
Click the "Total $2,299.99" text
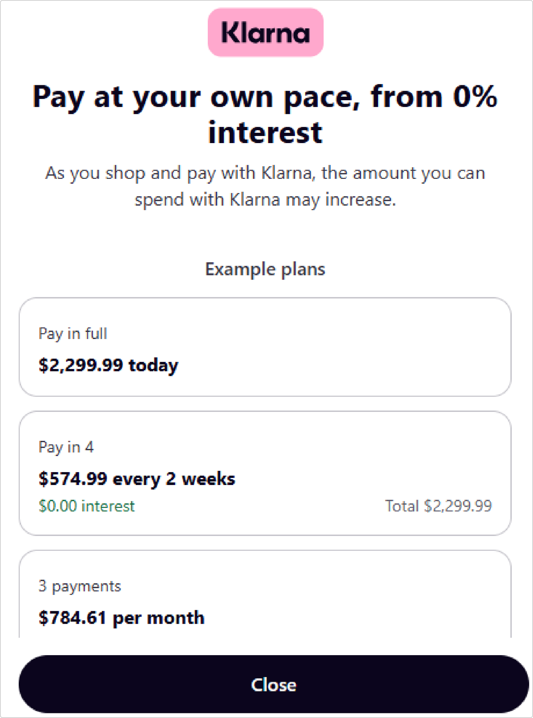438,506
